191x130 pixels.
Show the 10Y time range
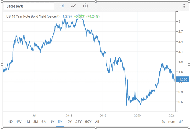click(68, 122)
